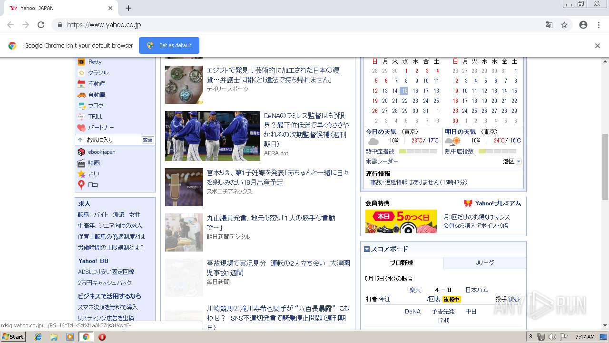Click the translate page icon in address bar
The image size is (609, 343).
coord(549,25)
